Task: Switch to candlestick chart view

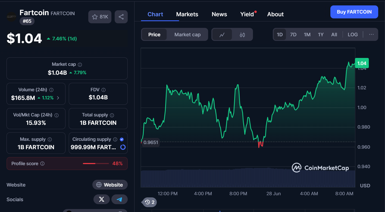Action: [x=242, y=35]
